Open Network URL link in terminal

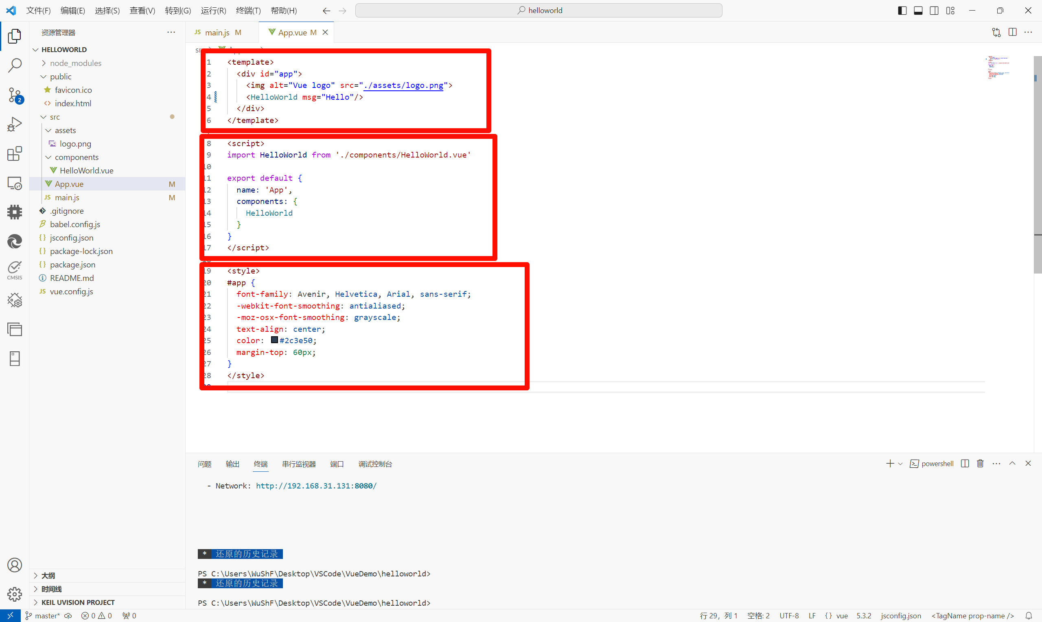tap(316, 486)
